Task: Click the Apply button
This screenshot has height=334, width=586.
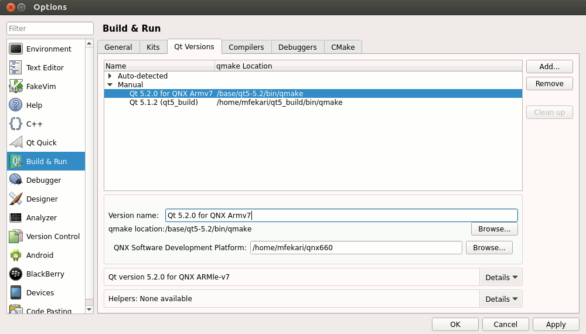Action: pyautogui.click(x=556, y=324)
